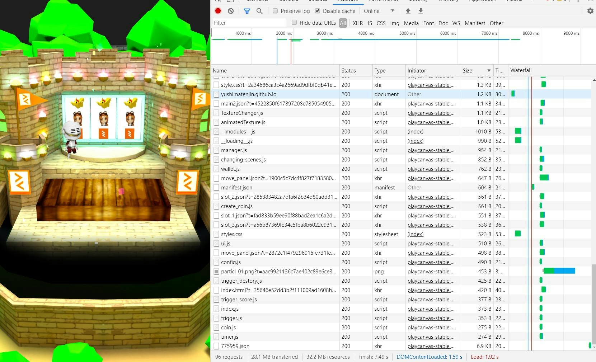Export HAR file with download arrow
The width and height of the screenshot is (596, 362).
tap(421, 11)
